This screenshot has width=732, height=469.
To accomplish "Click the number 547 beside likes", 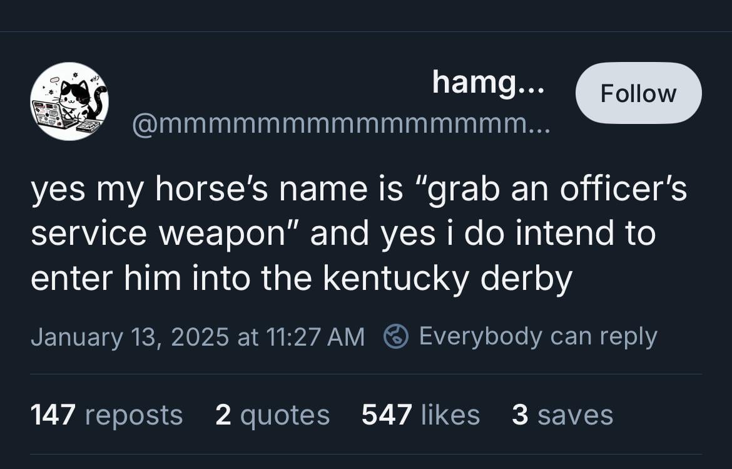I will pyautogui.click(x=387, y=415).
